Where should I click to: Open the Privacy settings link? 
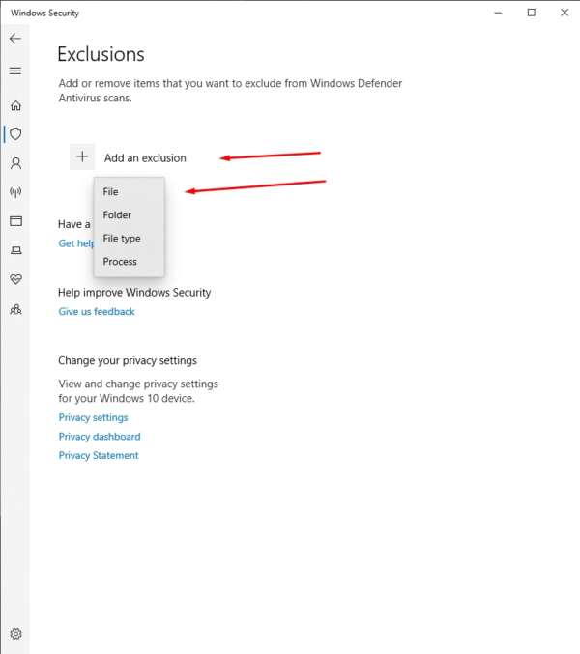click(x=93, y=417)
